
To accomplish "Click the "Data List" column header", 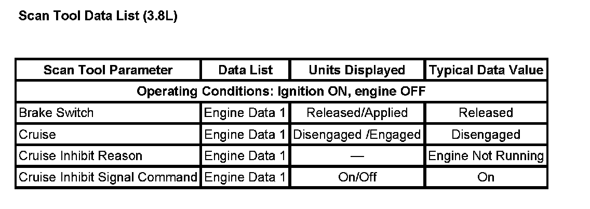I will 245,70.
